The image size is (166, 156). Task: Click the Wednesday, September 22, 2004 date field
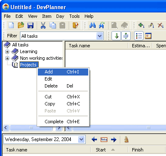pos(45,139)
